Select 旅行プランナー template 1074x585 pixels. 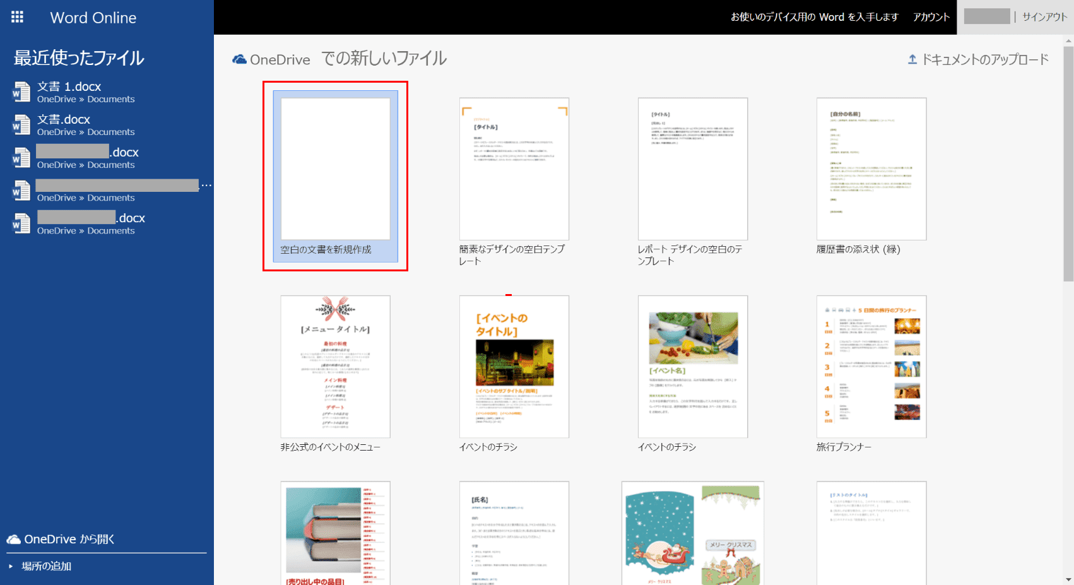point(871,367)
